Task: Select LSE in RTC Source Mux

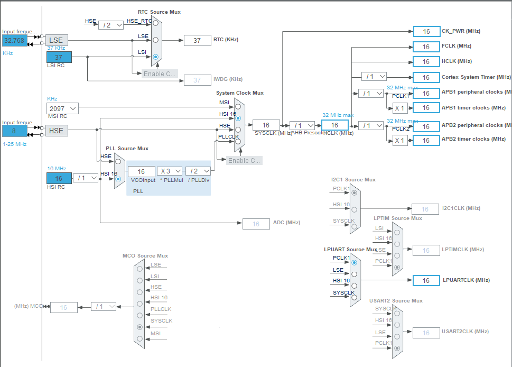Action: tap(156, 40)
